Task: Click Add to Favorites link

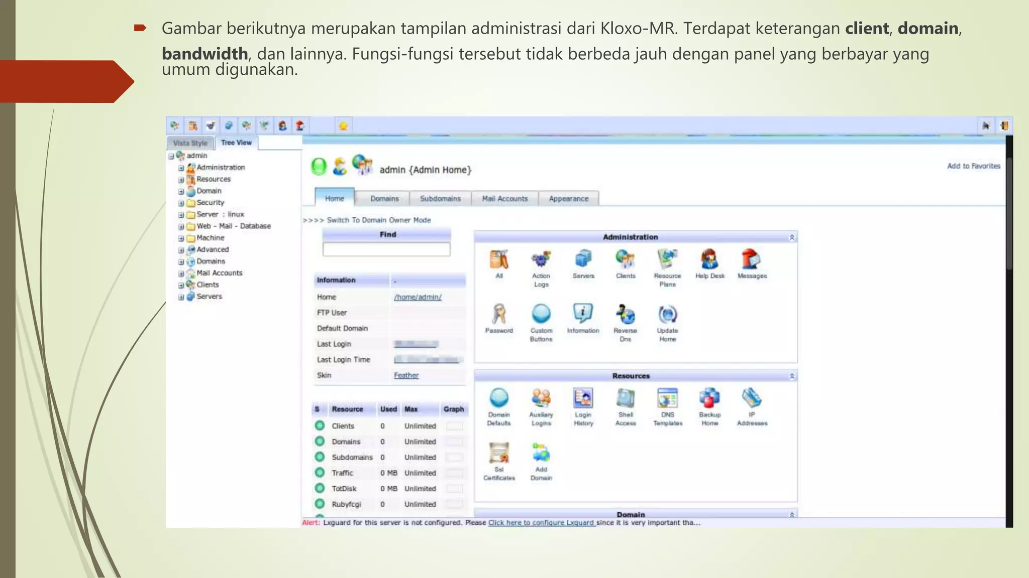Action: tap(974, 166)
